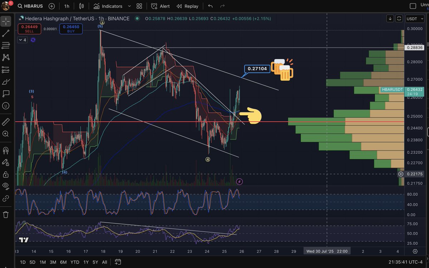Image resolution: width=429 pixels, height=268 pixels.
Task: Open the XABCD patterns tool
Action: [x=6, y=57]
